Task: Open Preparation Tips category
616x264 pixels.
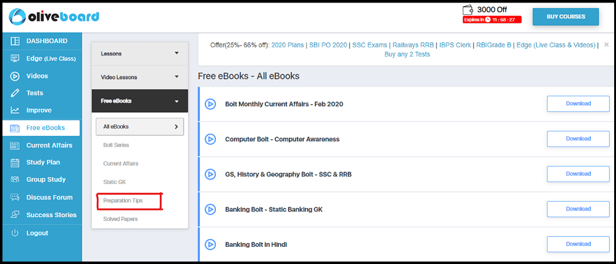Action: [x=123, y=201]
